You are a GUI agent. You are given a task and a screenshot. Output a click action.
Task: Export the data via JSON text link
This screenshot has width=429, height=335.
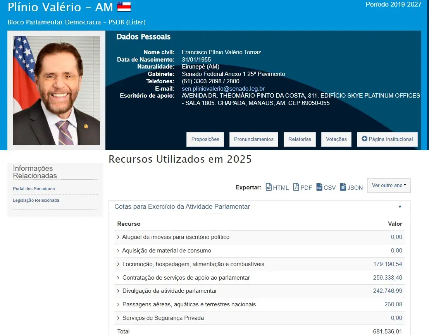[x=355, y=187]
